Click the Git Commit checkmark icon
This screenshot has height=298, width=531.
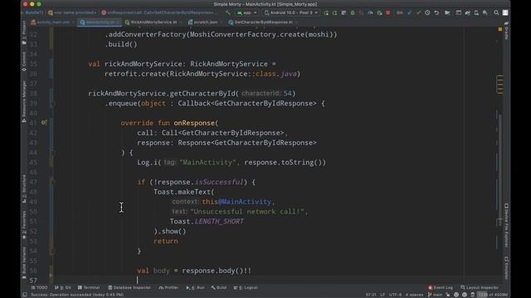(x=418, y=13)
